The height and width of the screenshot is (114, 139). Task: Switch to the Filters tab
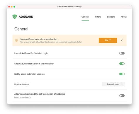click(98, 17)
